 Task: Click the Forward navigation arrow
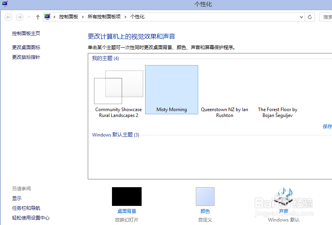pyautogui.click(x=20, y=17)
